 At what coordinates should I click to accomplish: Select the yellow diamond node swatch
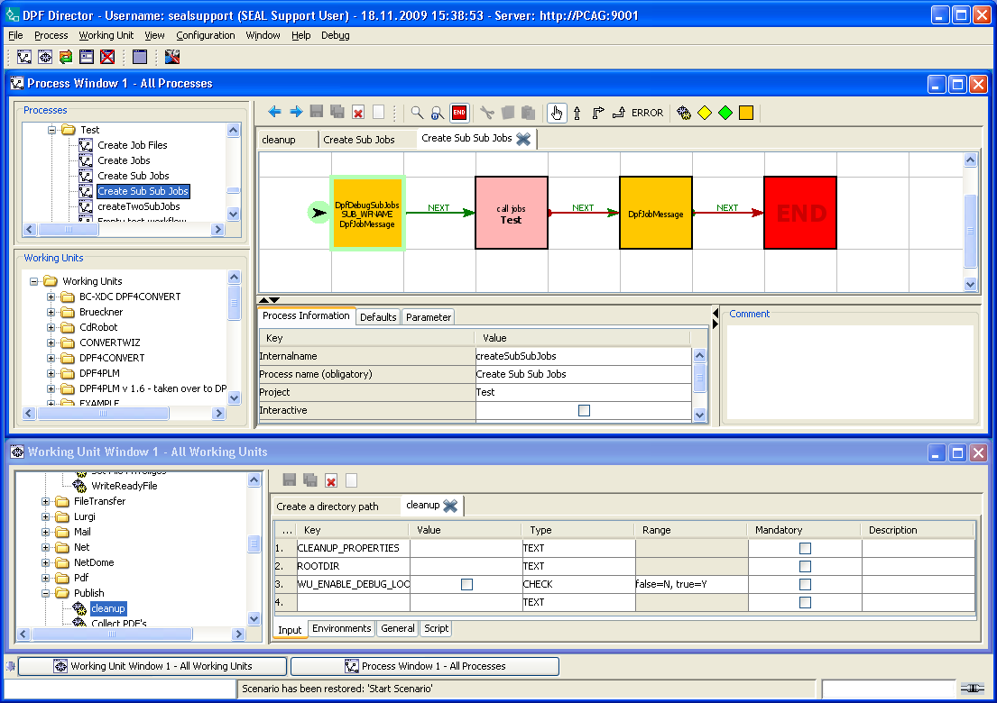click(704, 112)
